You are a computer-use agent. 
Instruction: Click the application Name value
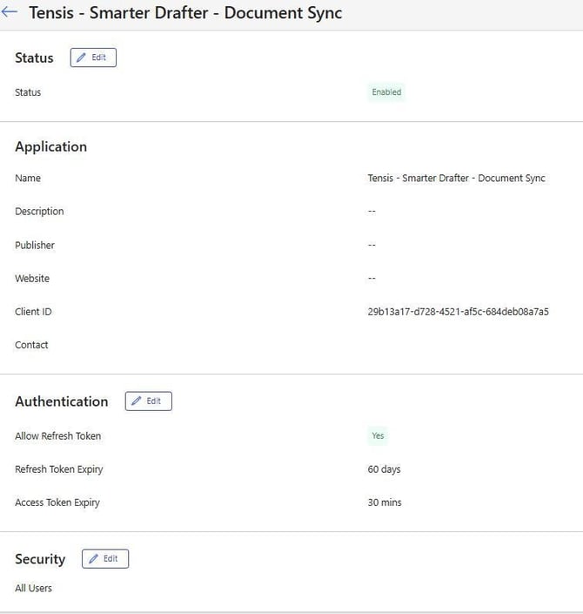point(456,179)
